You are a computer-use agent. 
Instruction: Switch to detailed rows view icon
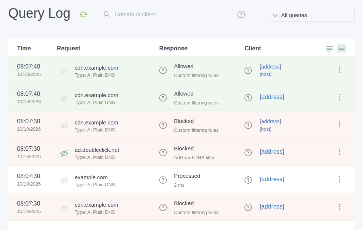(342, 49)
